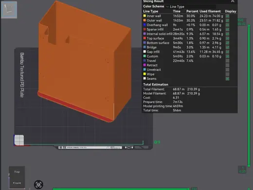
Task: Click the Total time 5h6m value
Action: click(177, 111)
